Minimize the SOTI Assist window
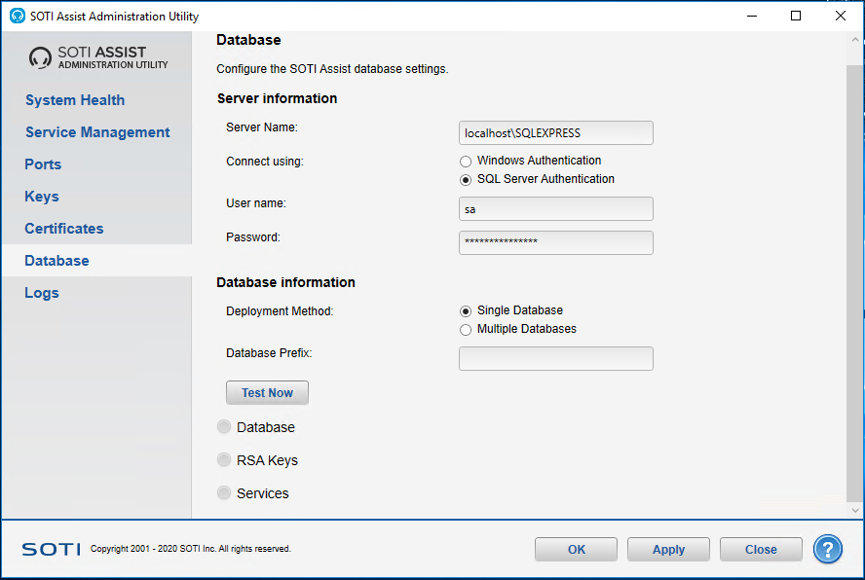 (752, 16)
